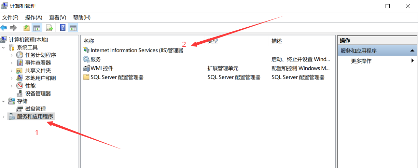This screenshot has height=168, width=418.
Task: Click the 扩展管理单元 type cell
Action: [223, 68]
